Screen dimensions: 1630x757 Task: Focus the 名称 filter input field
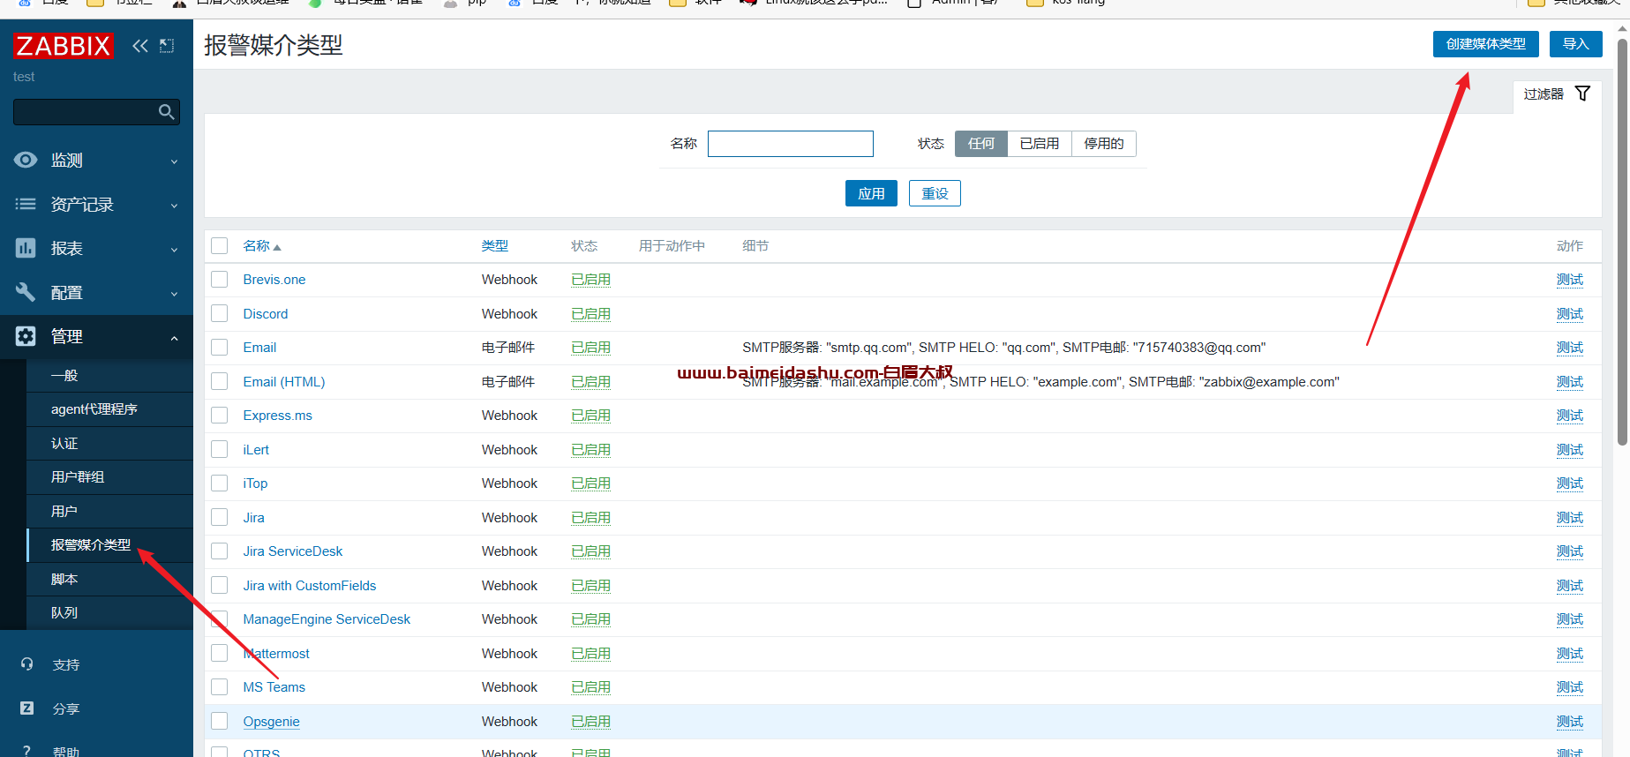click(791, 144)
